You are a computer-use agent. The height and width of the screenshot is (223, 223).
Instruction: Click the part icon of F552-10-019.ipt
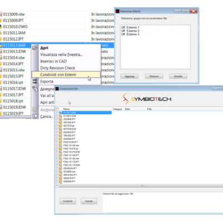point(60,149)
